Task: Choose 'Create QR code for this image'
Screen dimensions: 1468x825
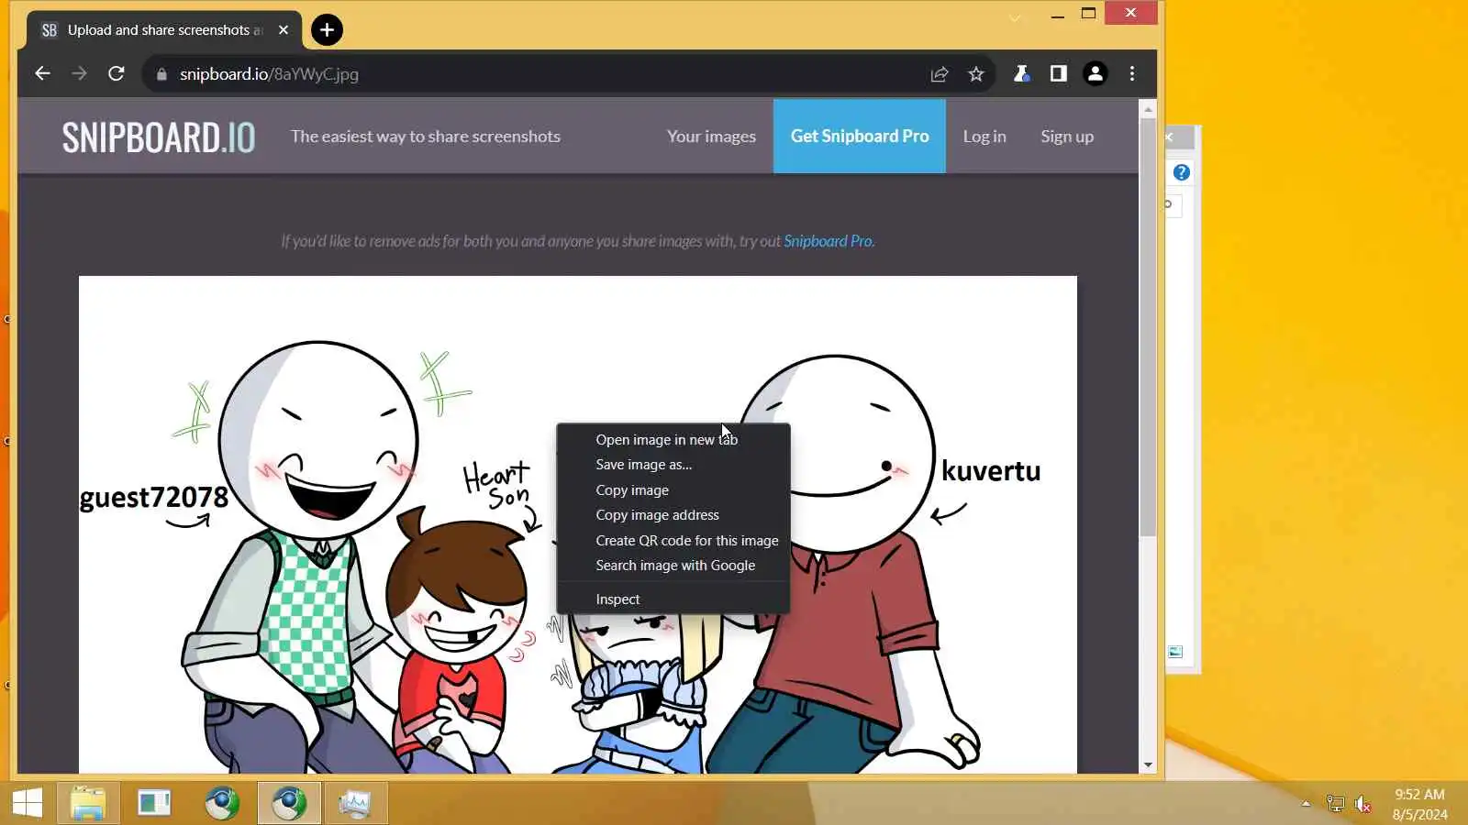Action: (x=673, y=541)
